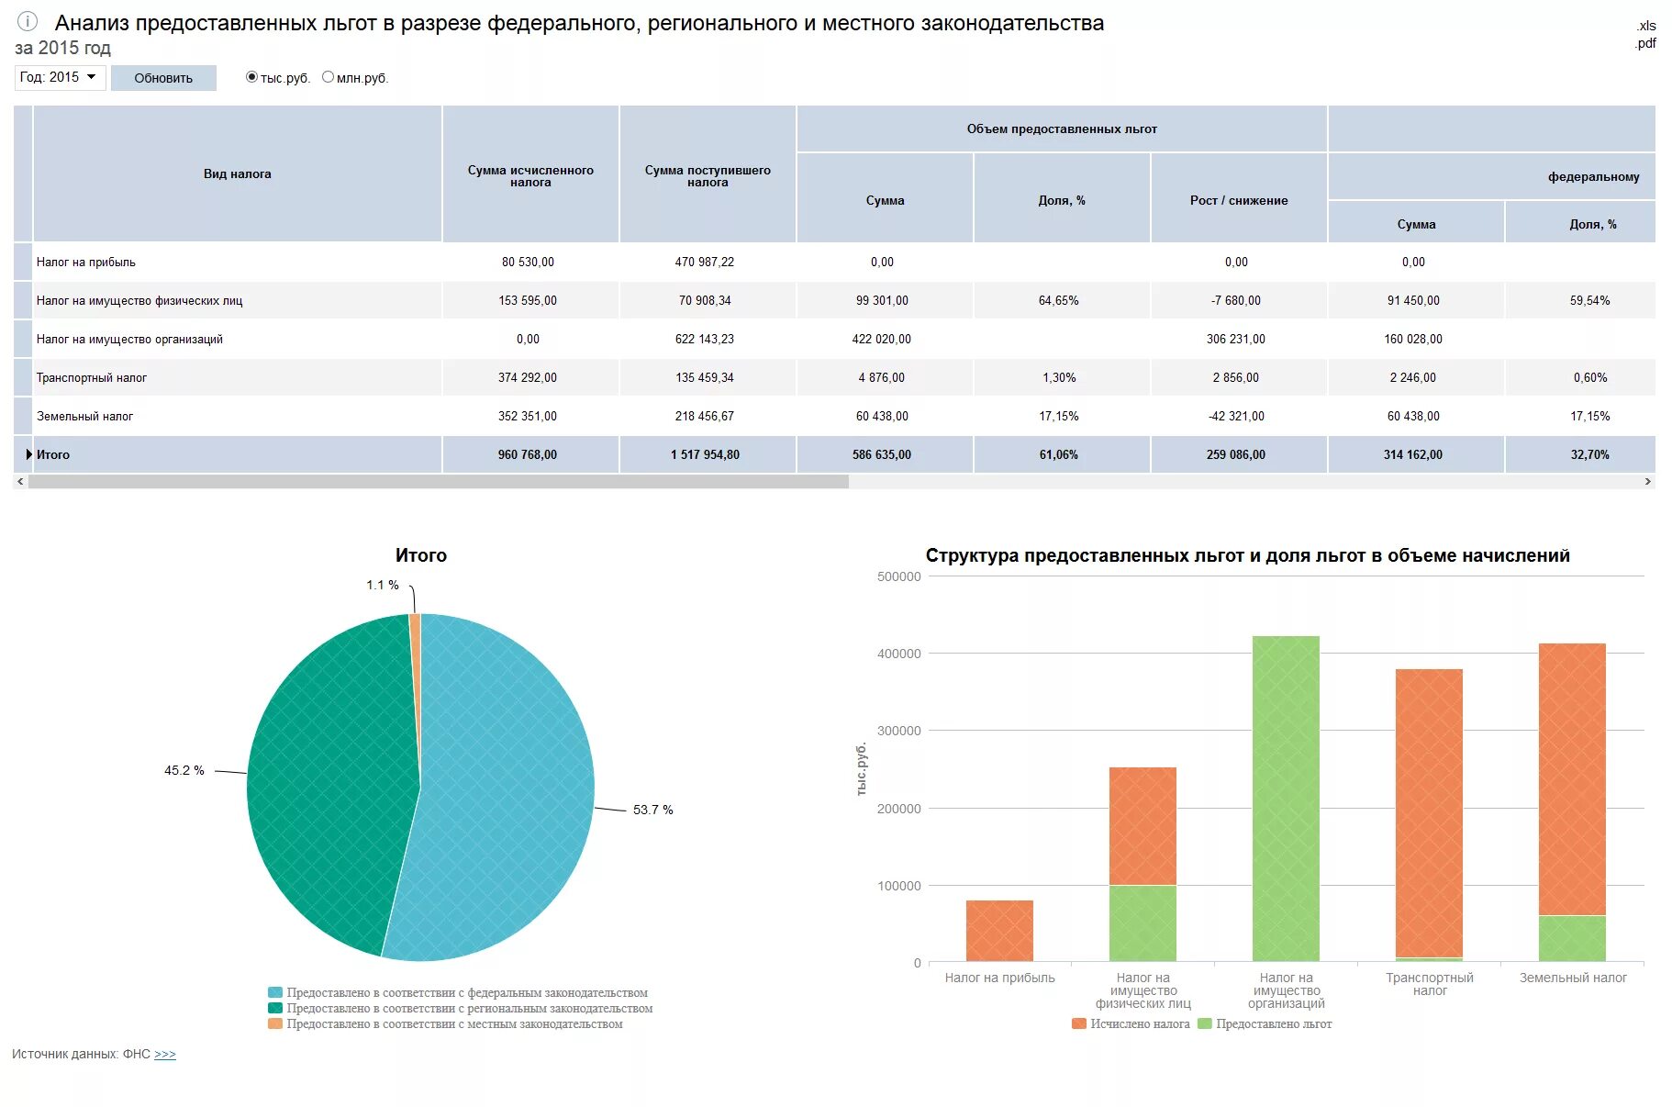This screenshot has width=1672, height=1107.
Task: Toggle Исчислено налога legend swatch
Action: tap(1079, 1023)
